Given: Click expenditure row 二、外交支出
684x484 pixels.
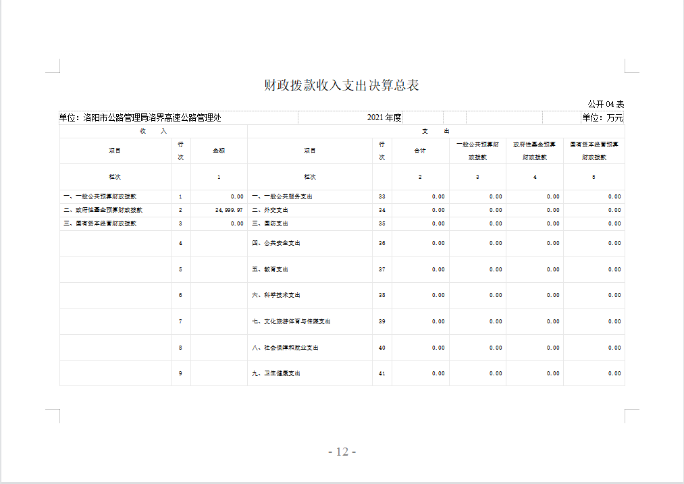Looking at the screenshot, I should point(269,210).
